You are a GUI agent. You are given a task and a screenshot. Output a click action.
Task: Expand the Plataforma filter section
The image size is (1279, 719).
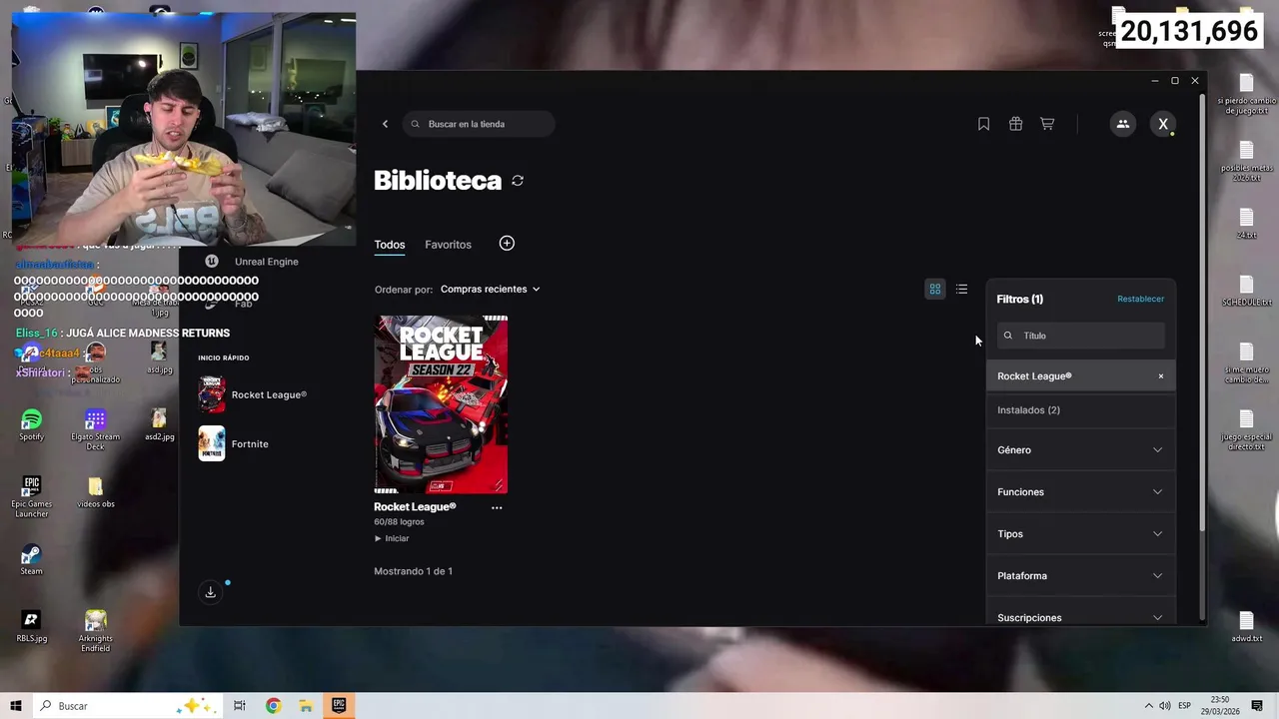tap(1081, 576)
